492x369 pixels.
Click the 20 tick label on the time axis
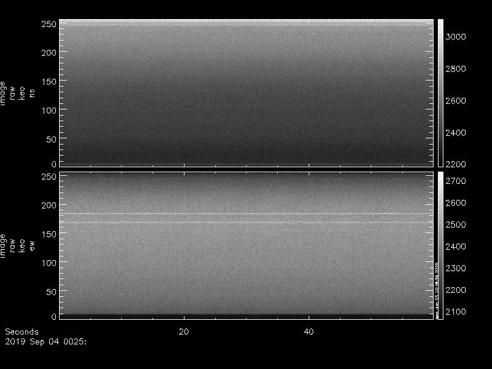click(x=184, y=331)
